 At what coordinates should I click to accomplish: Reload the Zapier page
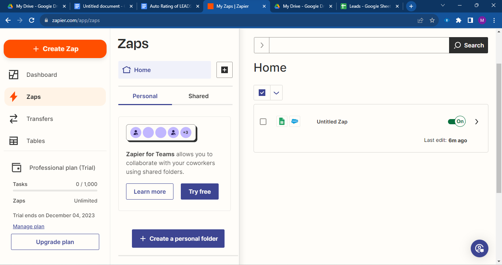tap(32, 20)
